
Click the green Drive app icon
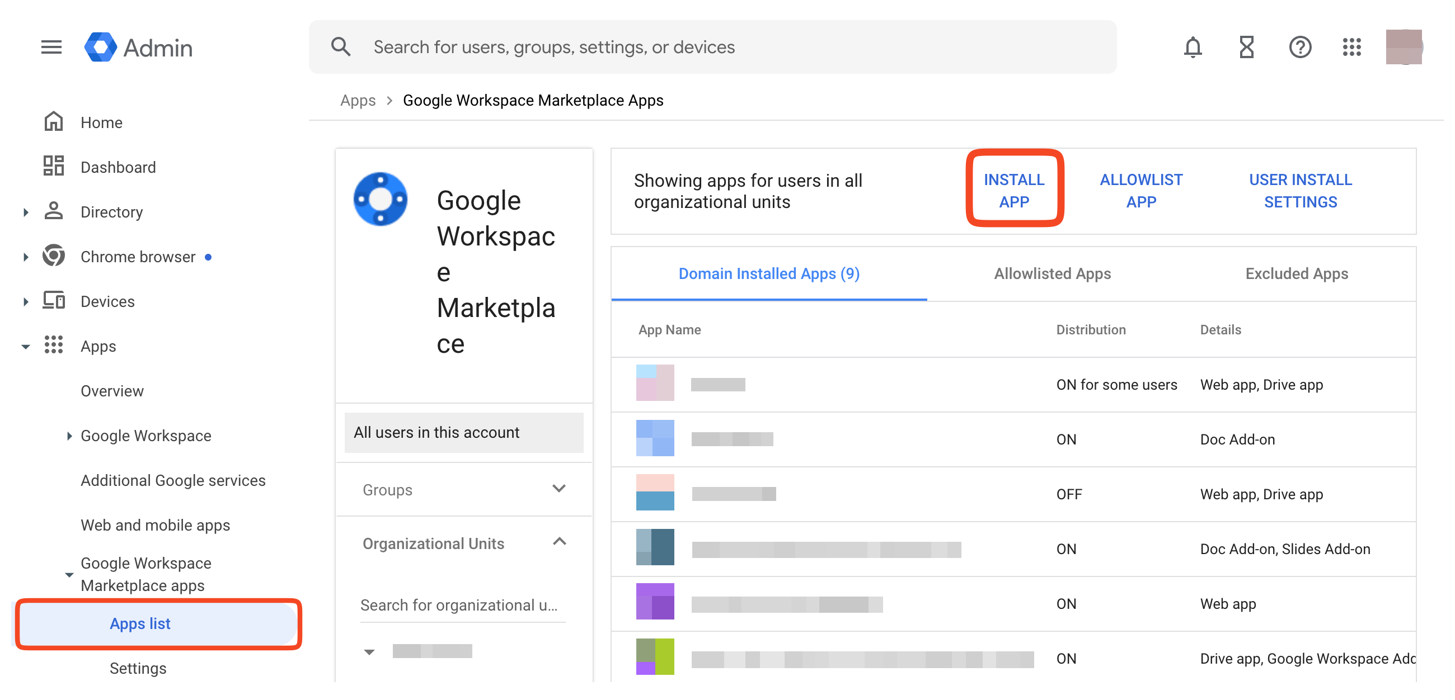tap(655, 657)
